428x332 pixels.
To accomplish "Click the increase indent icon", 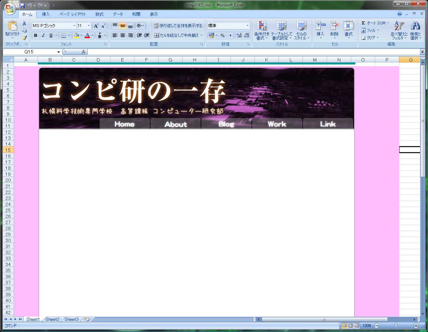I will coord(147,35).
